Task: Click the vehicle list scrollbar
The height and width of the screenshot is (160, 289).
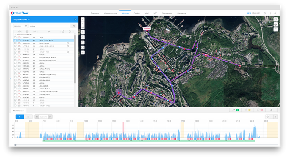Action: [75, 59]
